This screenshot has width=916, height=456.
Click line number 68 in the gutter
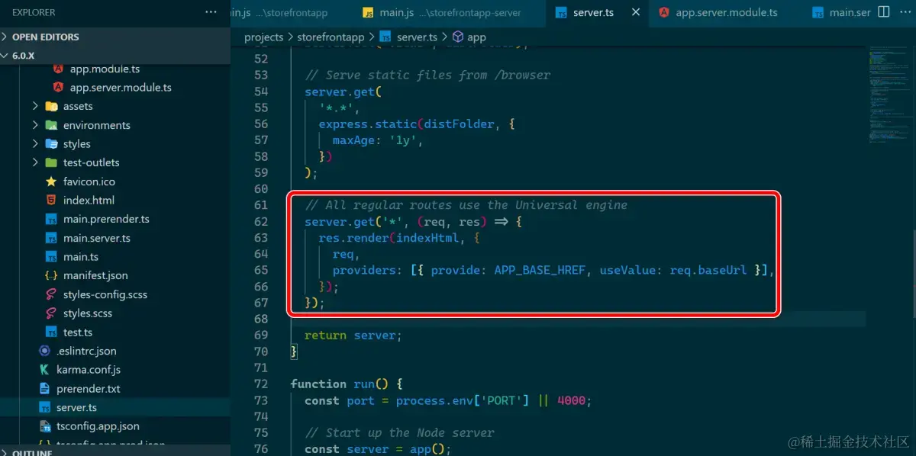pyautogui.click(x=260, y=319)
